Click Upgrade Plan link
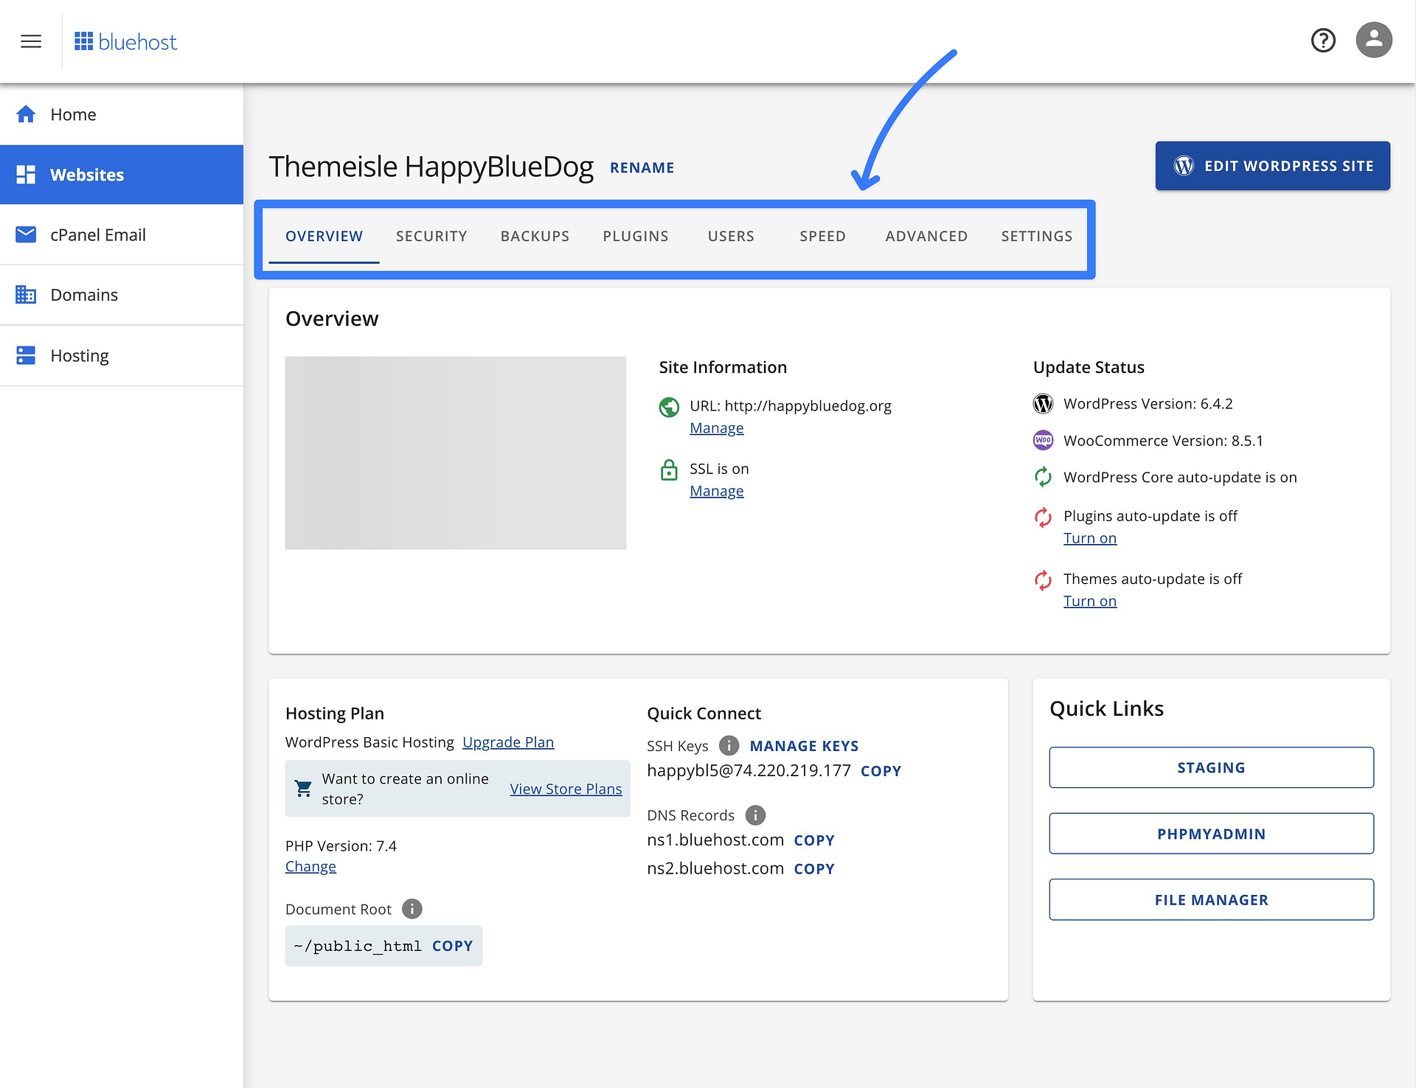The image size is (1416, 1088). click(x=507, y=741)
